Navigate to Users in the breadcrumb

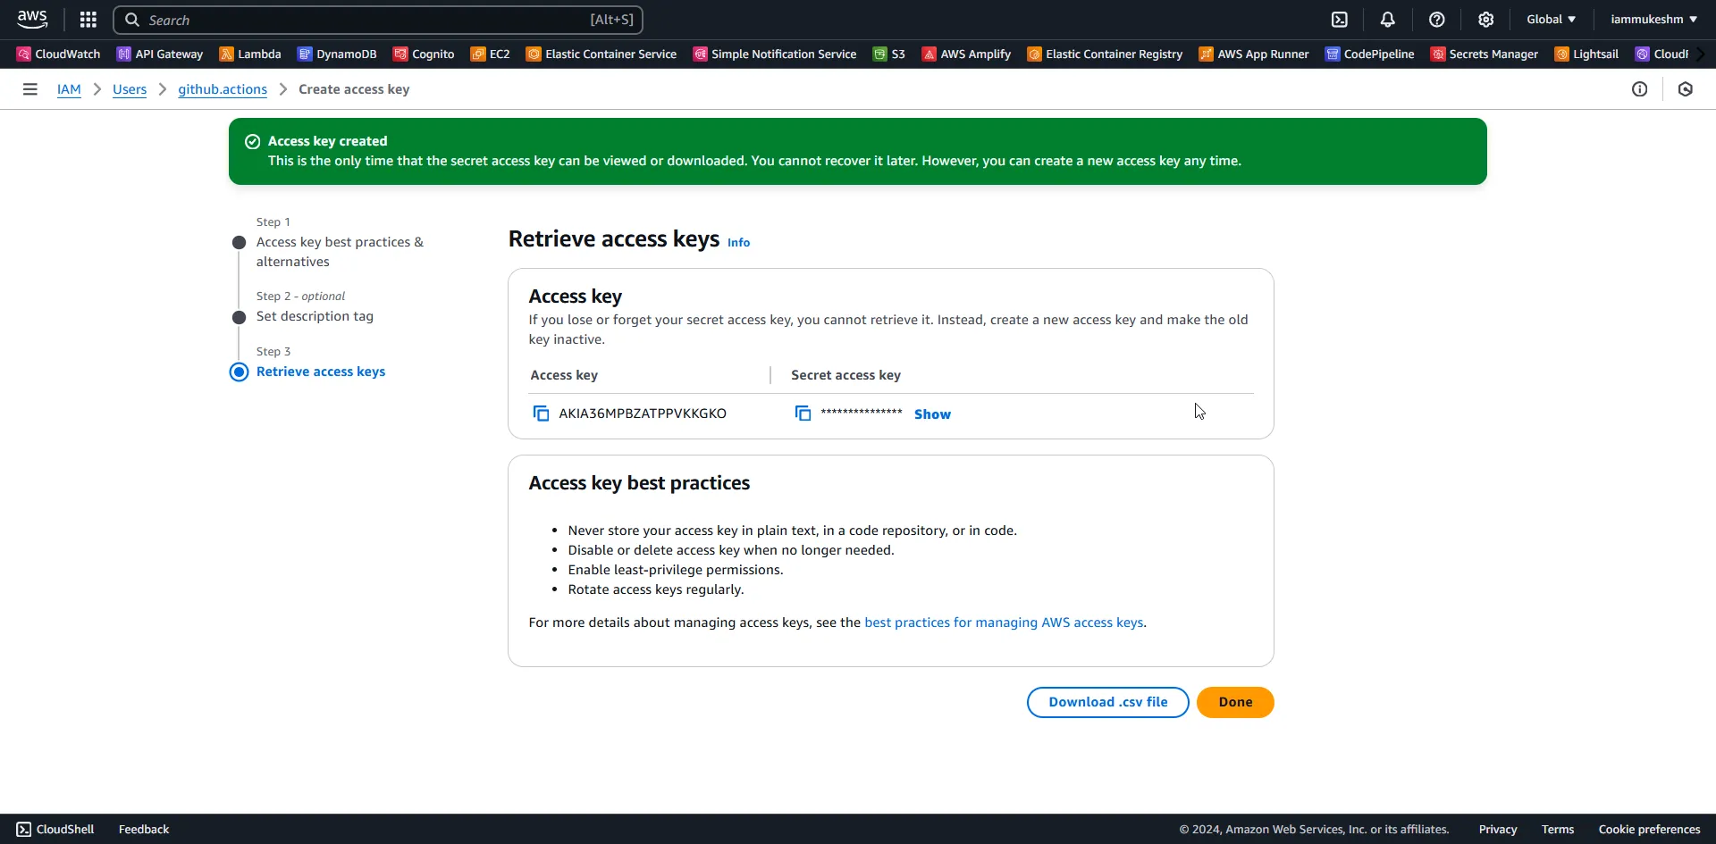pos(130,89)
